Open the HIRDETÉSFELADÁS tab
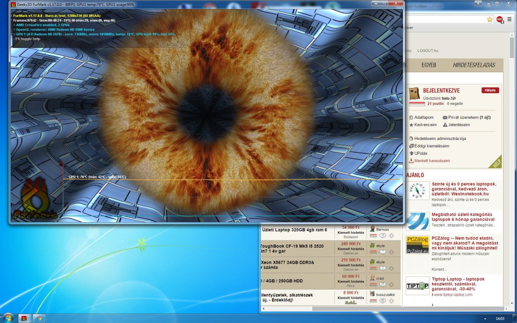The image size is (517, 323). click(x=474, y=65)
